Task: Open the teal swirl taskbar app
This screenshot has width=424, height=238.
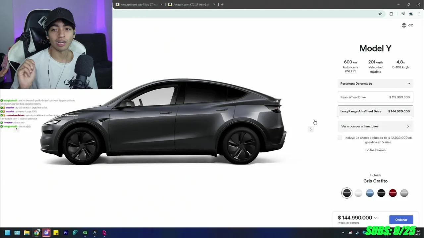Action: point(75,233)
